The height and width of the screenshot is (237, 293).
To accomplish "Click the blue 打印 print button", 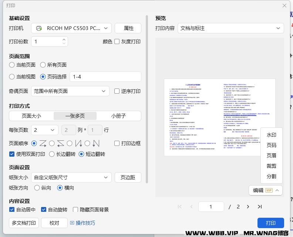I will (271, 223).
